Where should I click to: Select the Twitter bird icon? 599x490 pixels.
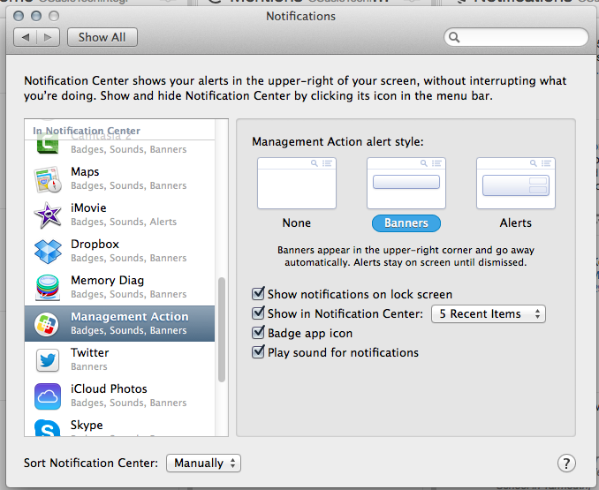coord(48,360)
